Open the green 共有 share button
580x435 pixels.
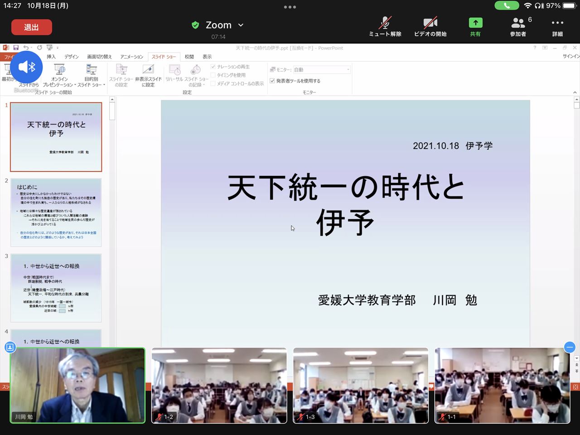pyautogui.click(x=475, y=27)
